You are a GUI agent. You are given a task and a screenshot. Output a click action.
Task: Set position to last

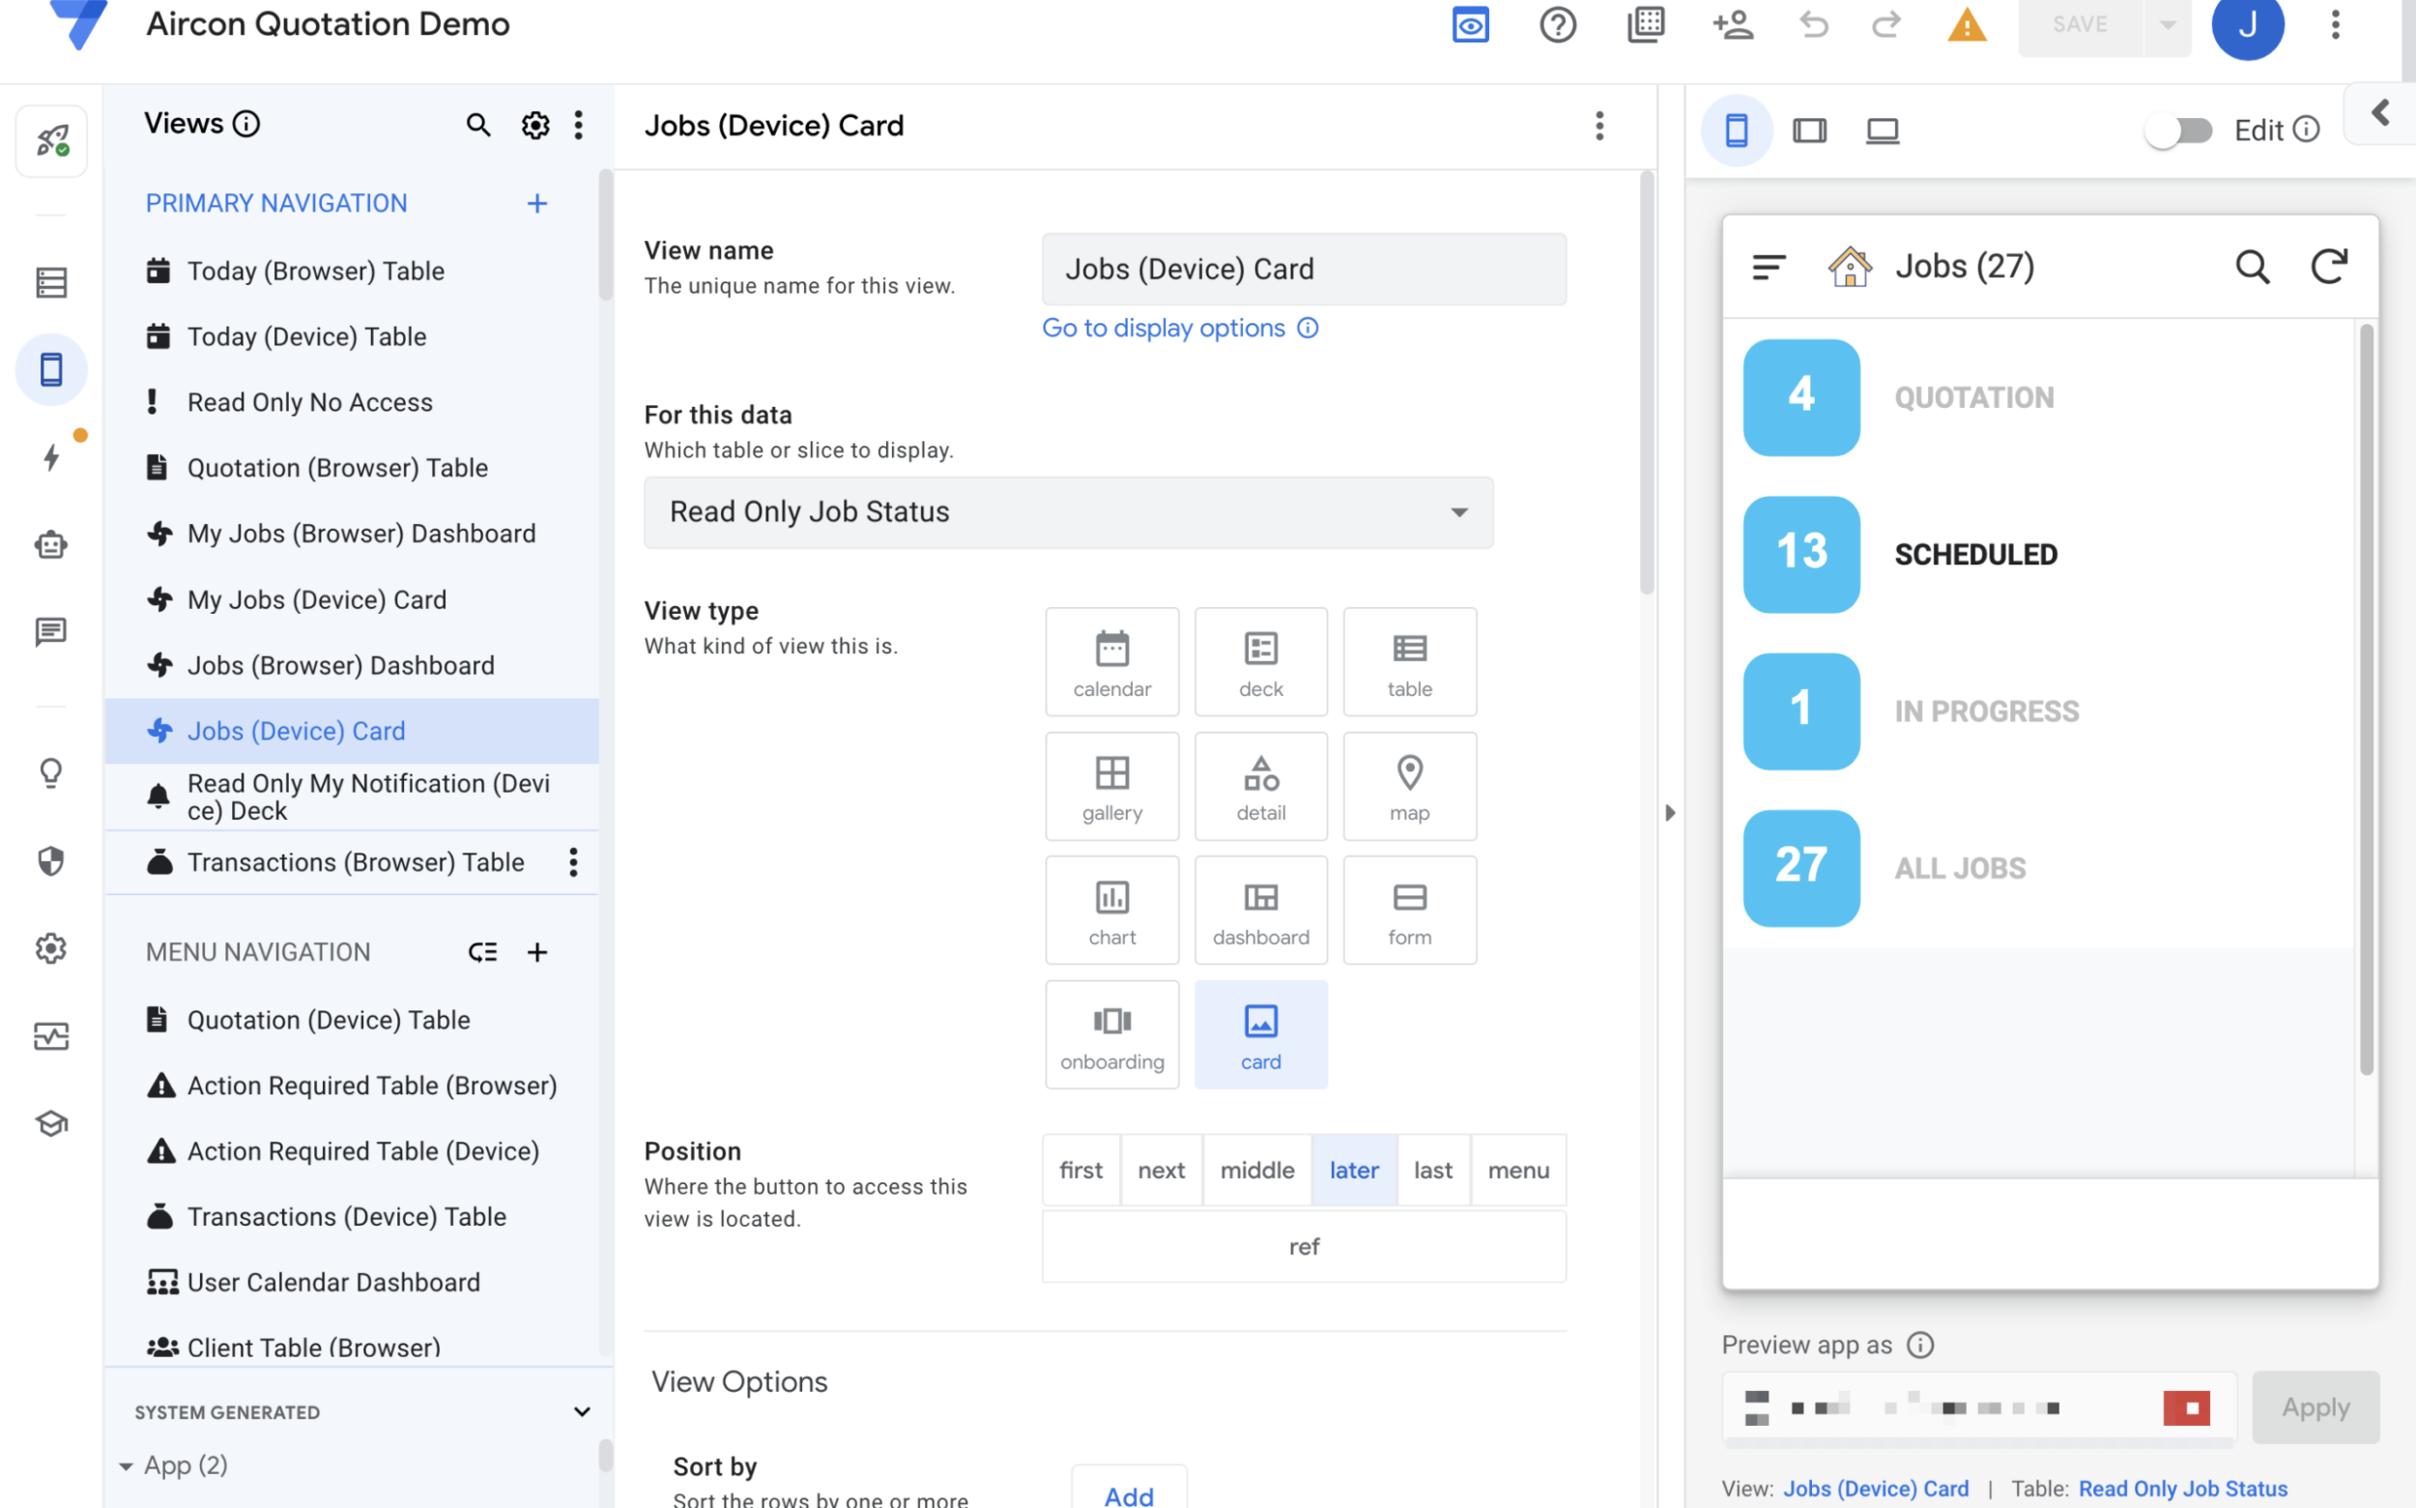point(1433,1170)
